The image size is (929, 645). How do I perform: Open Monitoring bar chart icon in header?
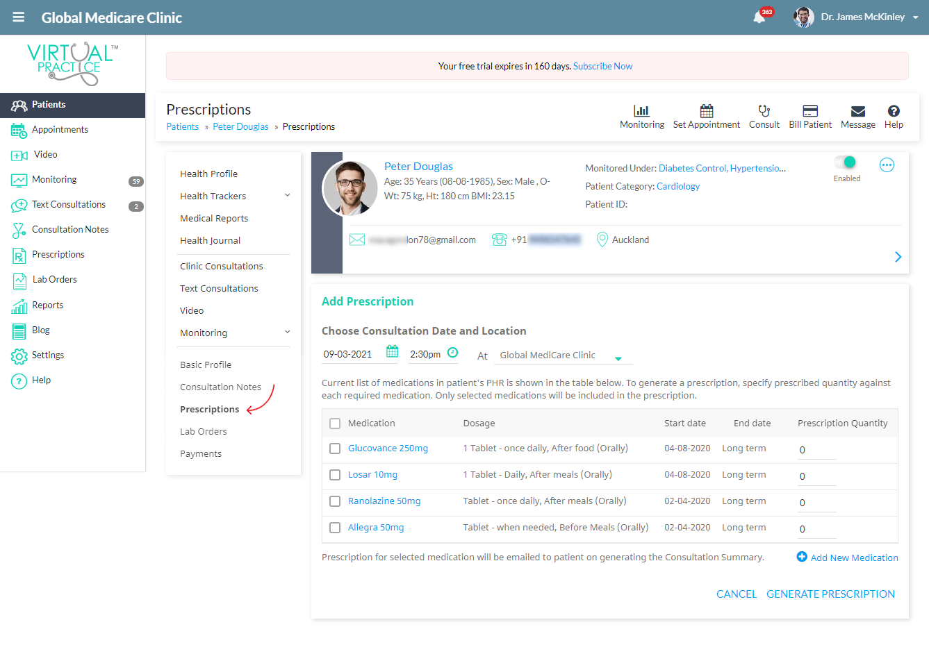(641, 110)
